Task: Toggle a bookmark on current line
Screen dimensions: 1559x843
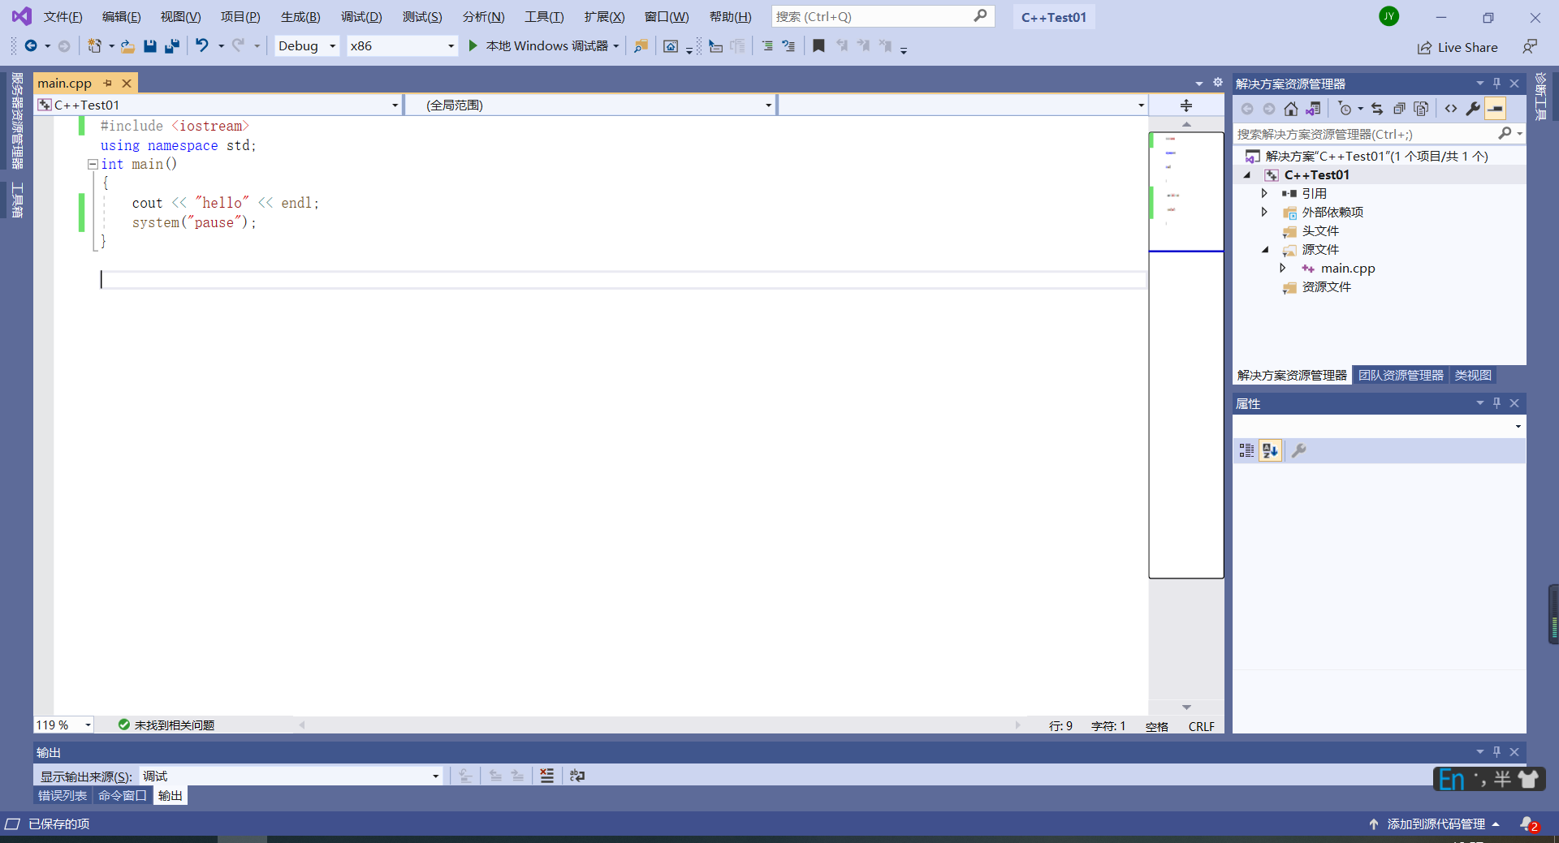Action: pos(818,46)
